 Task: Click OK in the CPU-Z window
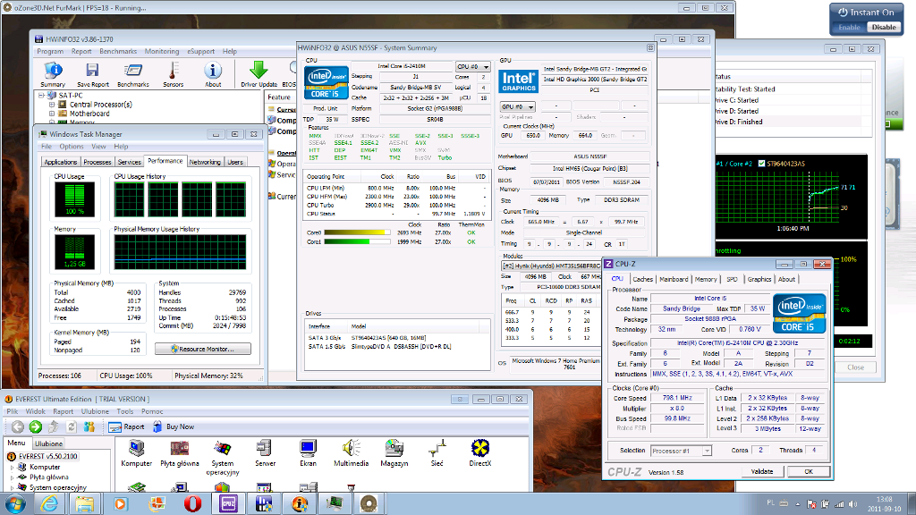(809, 471)
